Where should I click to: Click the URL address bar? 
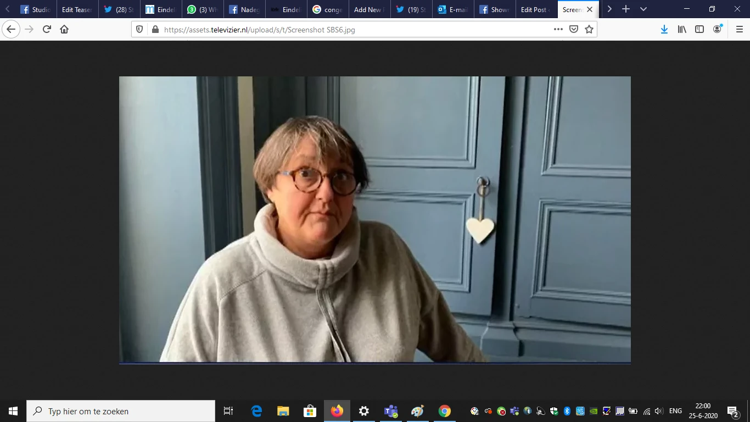tap(351, 30)
